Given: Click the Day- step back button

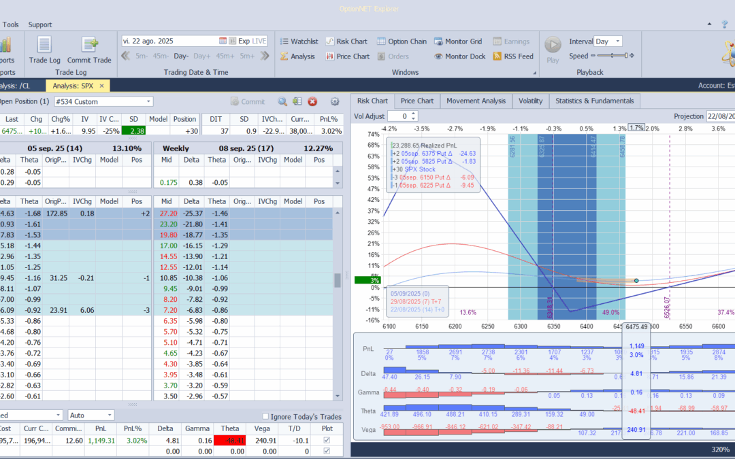Looking at the screenshot, I should click(181, 56).
